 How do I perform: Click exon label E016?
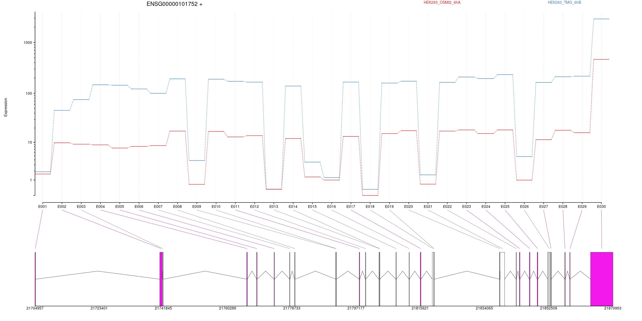331,207
